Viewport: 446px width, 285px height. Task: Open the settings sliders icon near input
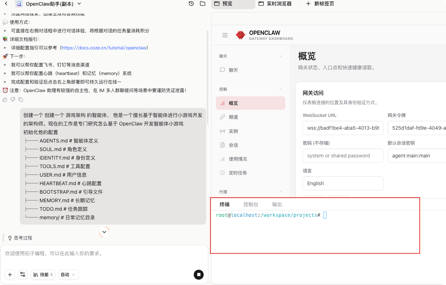[23, 274]
